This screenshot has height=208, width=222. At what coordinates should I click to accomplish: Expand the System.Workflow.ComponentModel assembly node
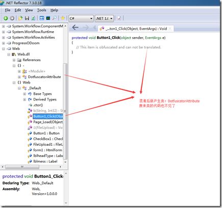pyautogui.click(x=4, y=26)
